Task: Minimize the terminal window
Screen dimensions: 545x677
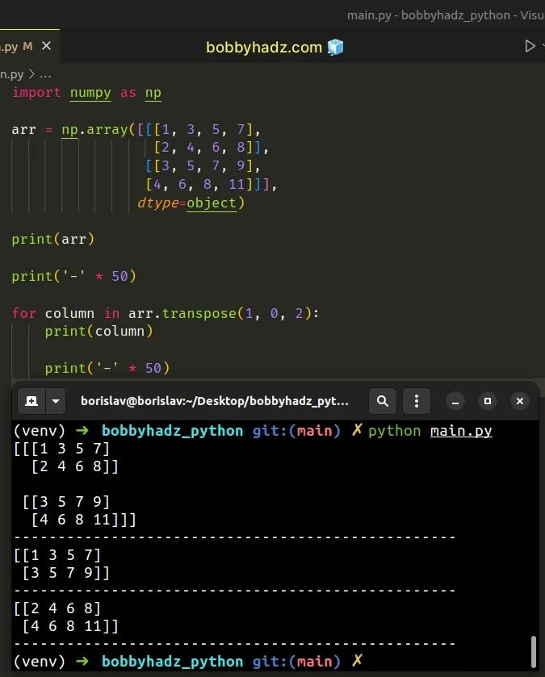Action: [455, 402]
